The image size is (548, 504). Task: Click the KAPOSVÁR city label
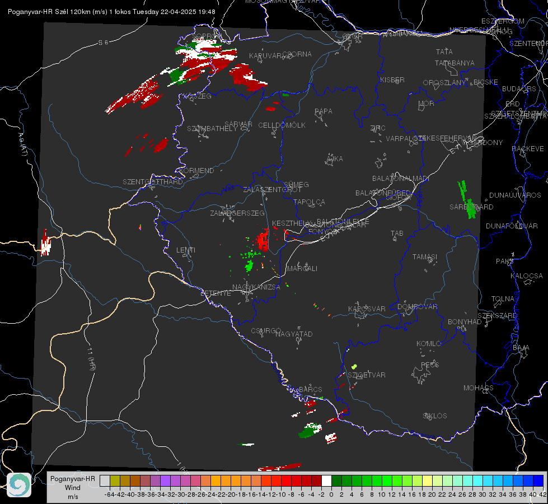point(367,309)
